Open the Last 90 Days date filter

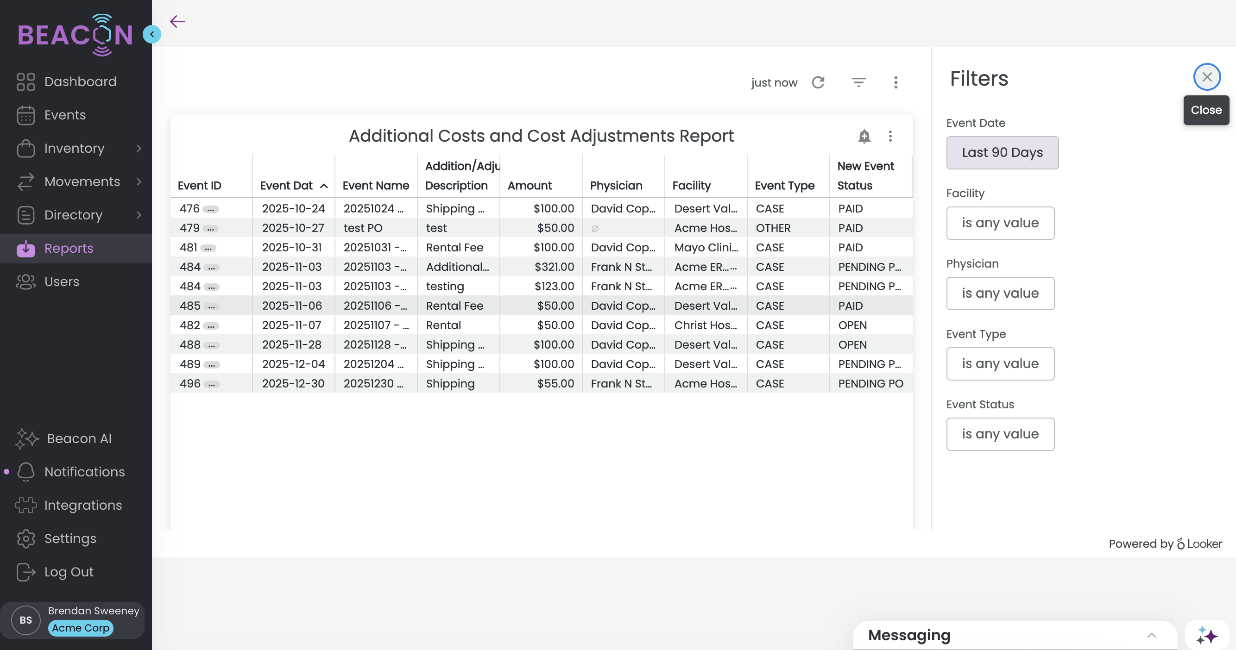point(1002,152)
